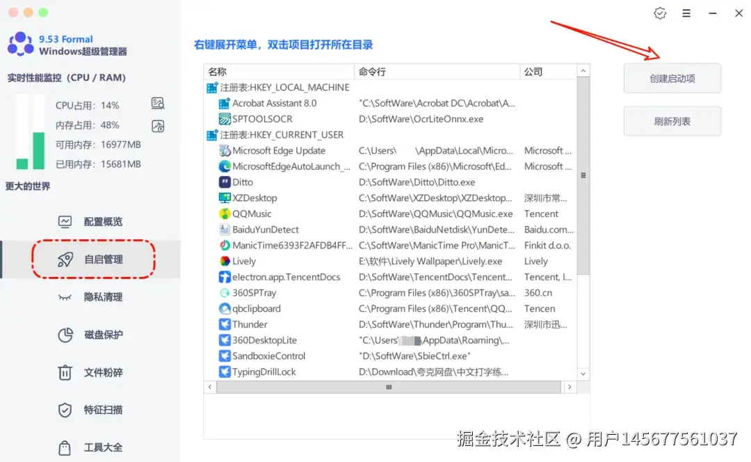Click the vertical scrollbar up arrow
The image size is (751, 462).
click(583, 71)
